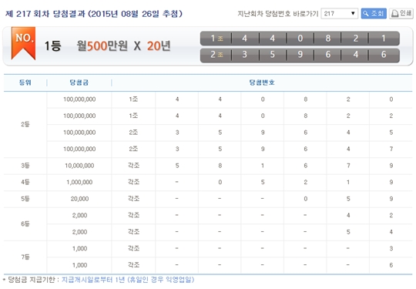
Task: Click the 217회차 results title heading
Action: click(x=94, y=14)
